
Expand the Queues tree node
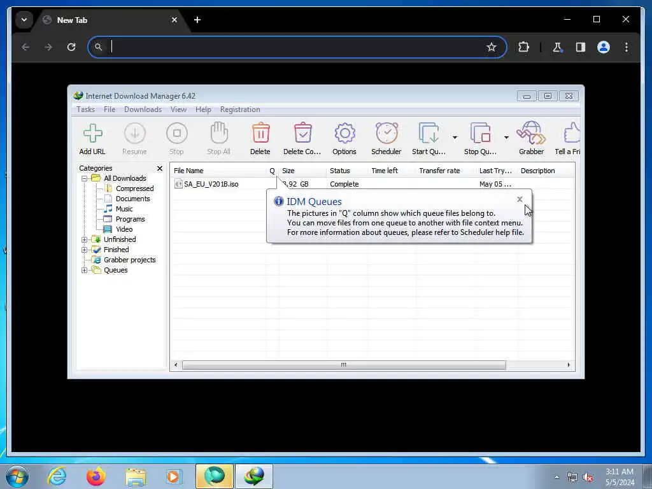click(85, 270)
